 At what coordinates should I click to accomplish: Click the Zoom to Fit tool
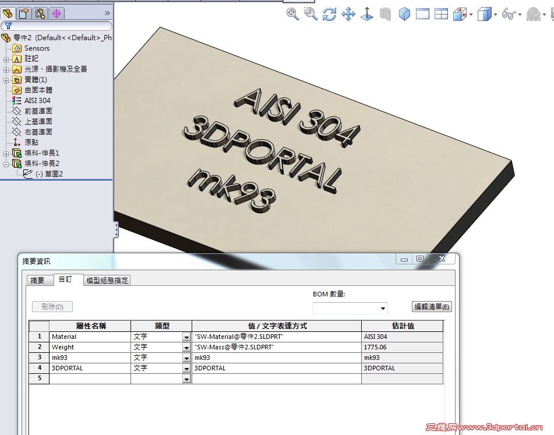point(292,14)
